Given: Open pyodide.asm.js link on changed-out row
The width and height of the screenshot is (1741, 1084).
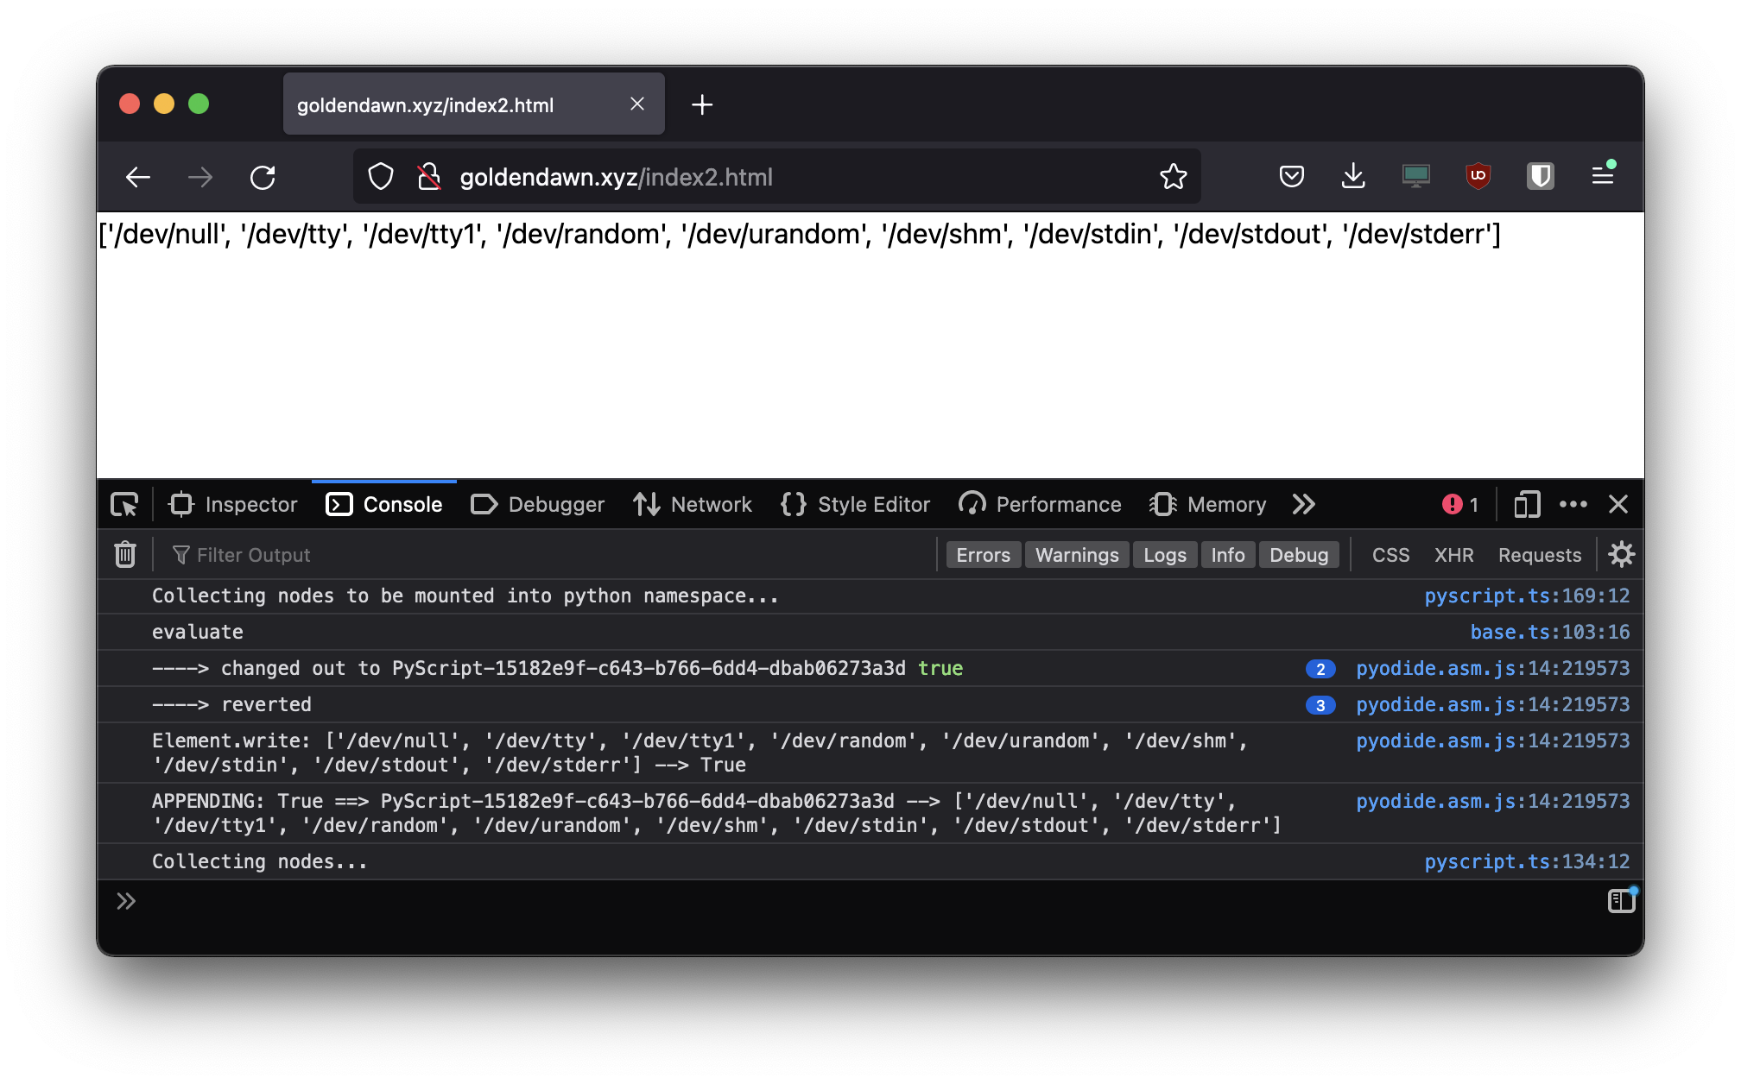Looking at the screenshot, I should point(1492,668).
